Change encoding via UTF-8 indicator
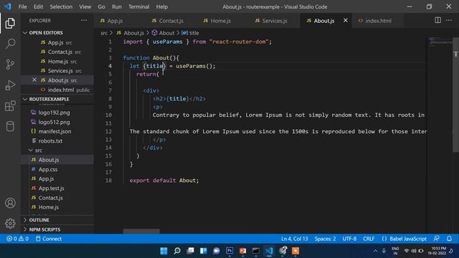This screenshot has height=258, width=459. (x=349, y=239)
